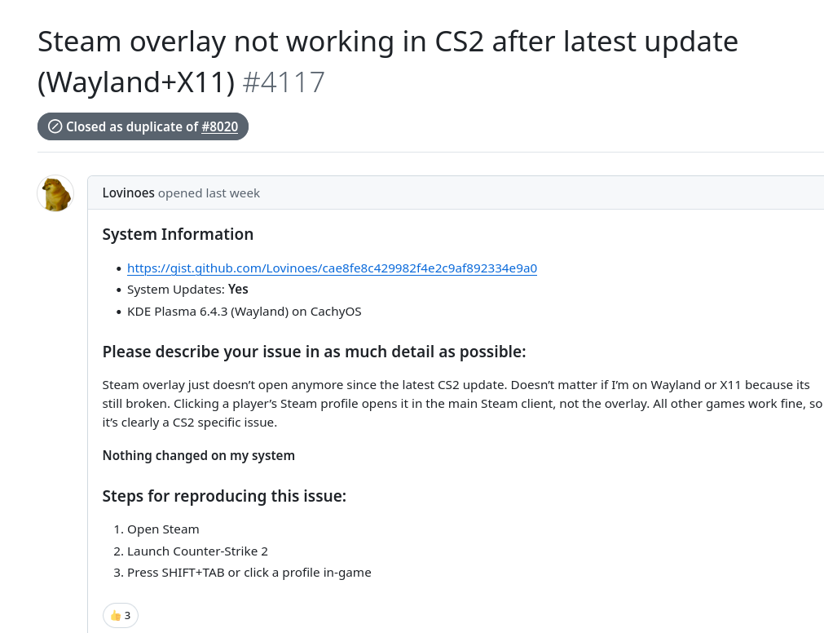Click the issue number #4117
The width and height of the screenshot is (824, 633).
pyautogui.click(x=284, y=82)
